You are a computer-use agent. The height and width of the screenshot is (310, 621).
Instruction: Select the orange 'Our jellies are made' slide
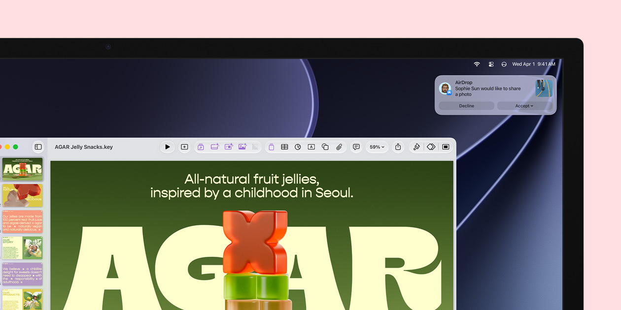tap(22, 221)
